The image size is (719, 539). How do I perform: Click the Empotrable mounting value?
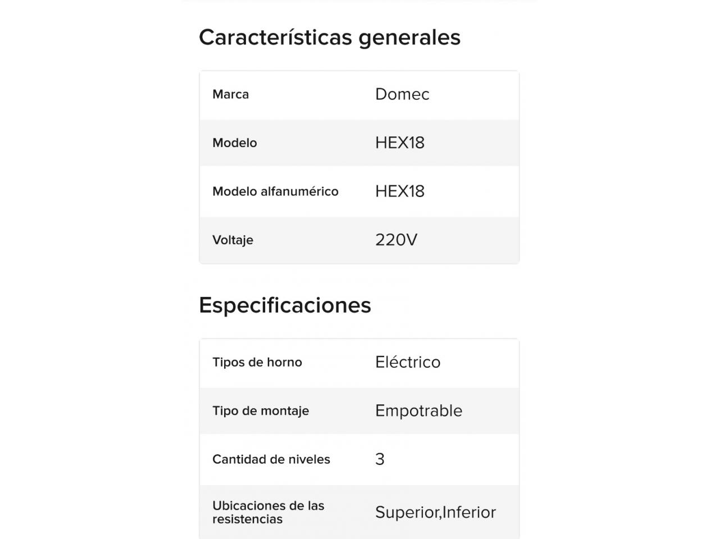(x=418, y=411)
